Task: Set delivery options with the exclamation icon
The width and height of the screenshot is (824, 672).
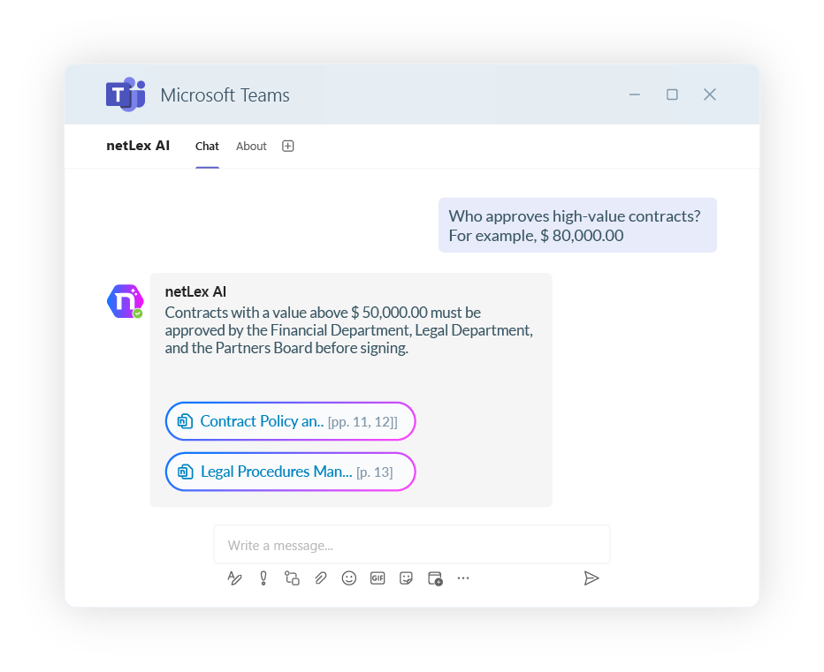Action: pos(263,578)
